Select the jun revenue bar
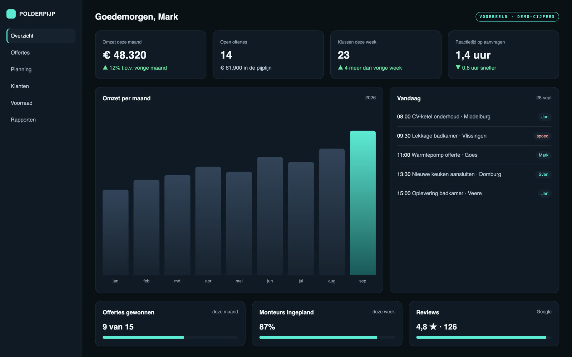This screenshot has width=572, height=357. (270, 216)
